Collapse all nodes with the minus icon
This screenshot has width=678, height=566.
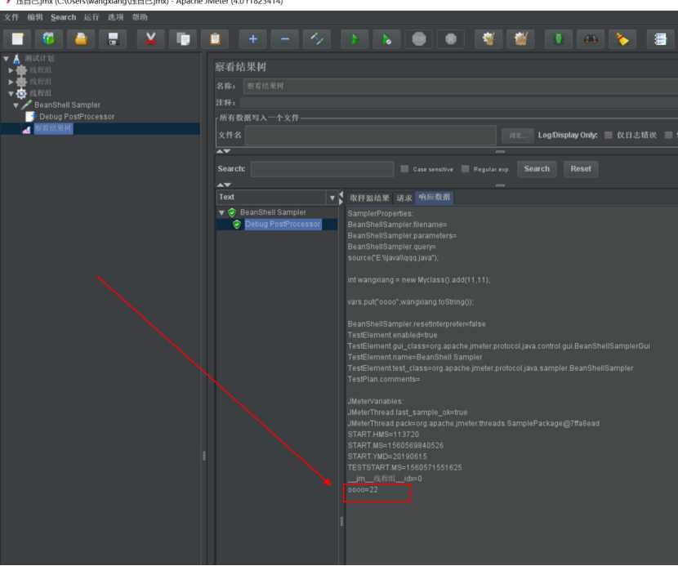tap(285, 39)
